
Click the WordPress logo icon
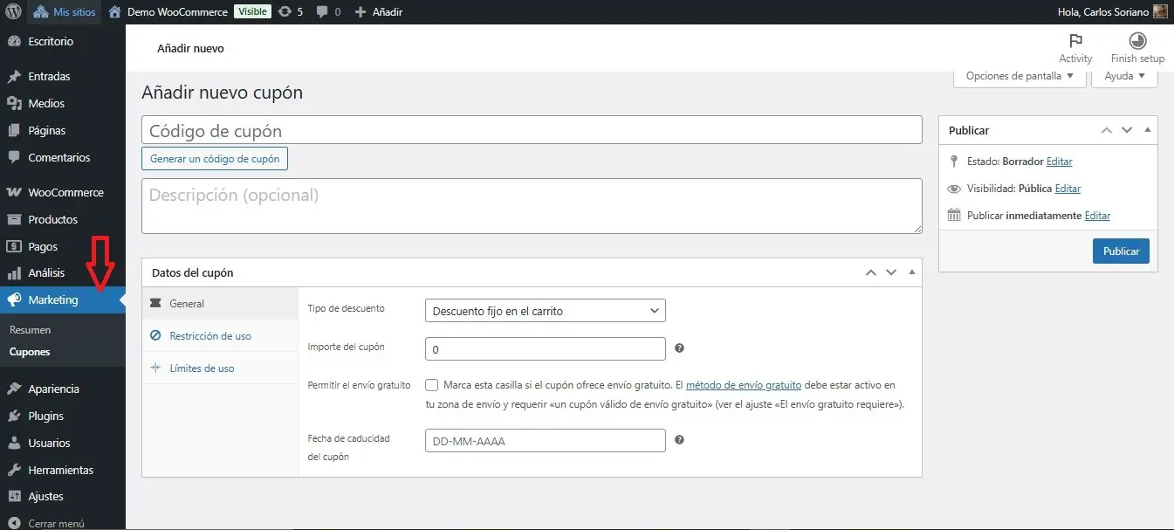[13, 12]
